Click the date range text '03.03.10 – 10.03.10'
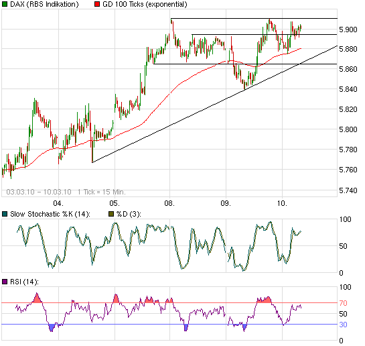Image resolution: width=365 pixels, height=346 pixels. click(x=39, y=192)
